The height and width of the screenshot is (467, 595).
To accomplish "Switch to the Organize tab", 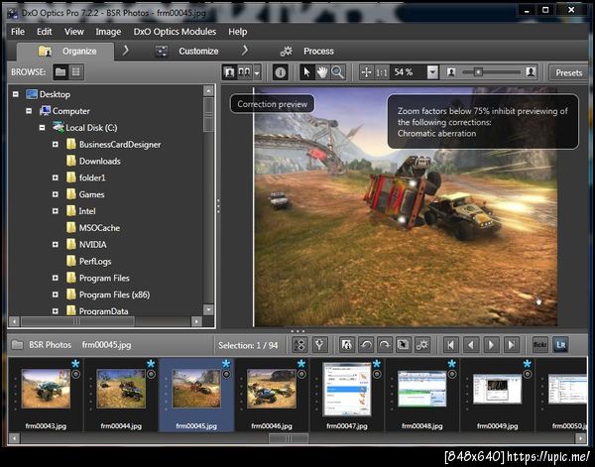I will pos(65,52).
